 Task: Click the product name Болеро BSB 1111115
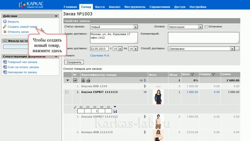(97, 132)
